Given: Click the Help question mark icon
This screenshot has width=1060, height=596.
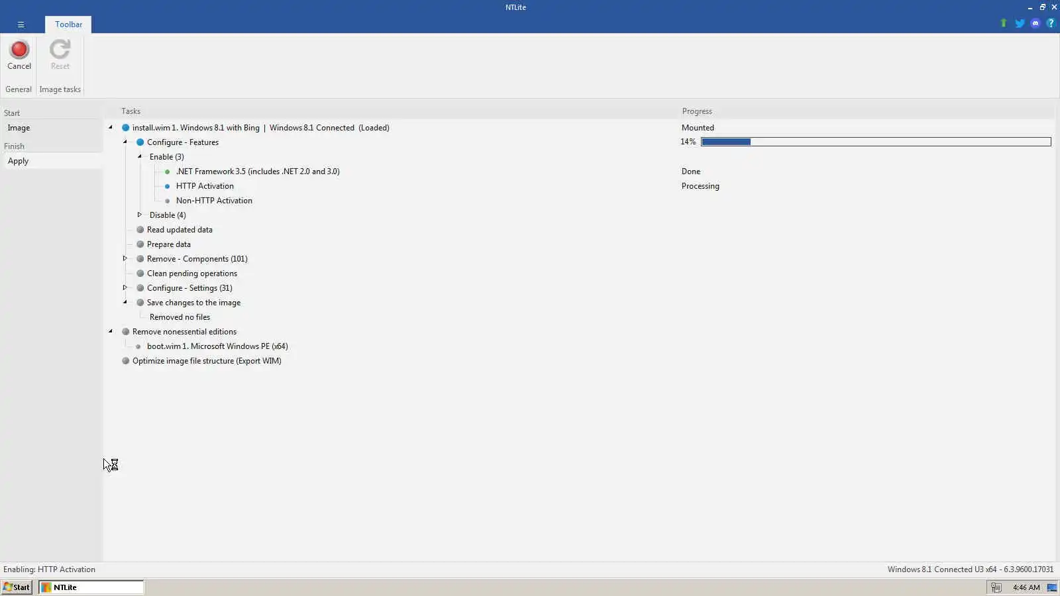Looking at the screenshot, I should [x=1051, y=23].
